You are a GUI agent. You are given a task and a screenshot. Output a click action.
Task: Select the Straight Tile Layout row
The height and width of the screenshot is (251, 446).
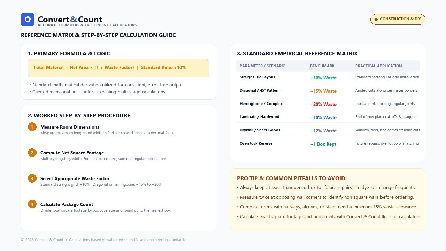[328, 77]
